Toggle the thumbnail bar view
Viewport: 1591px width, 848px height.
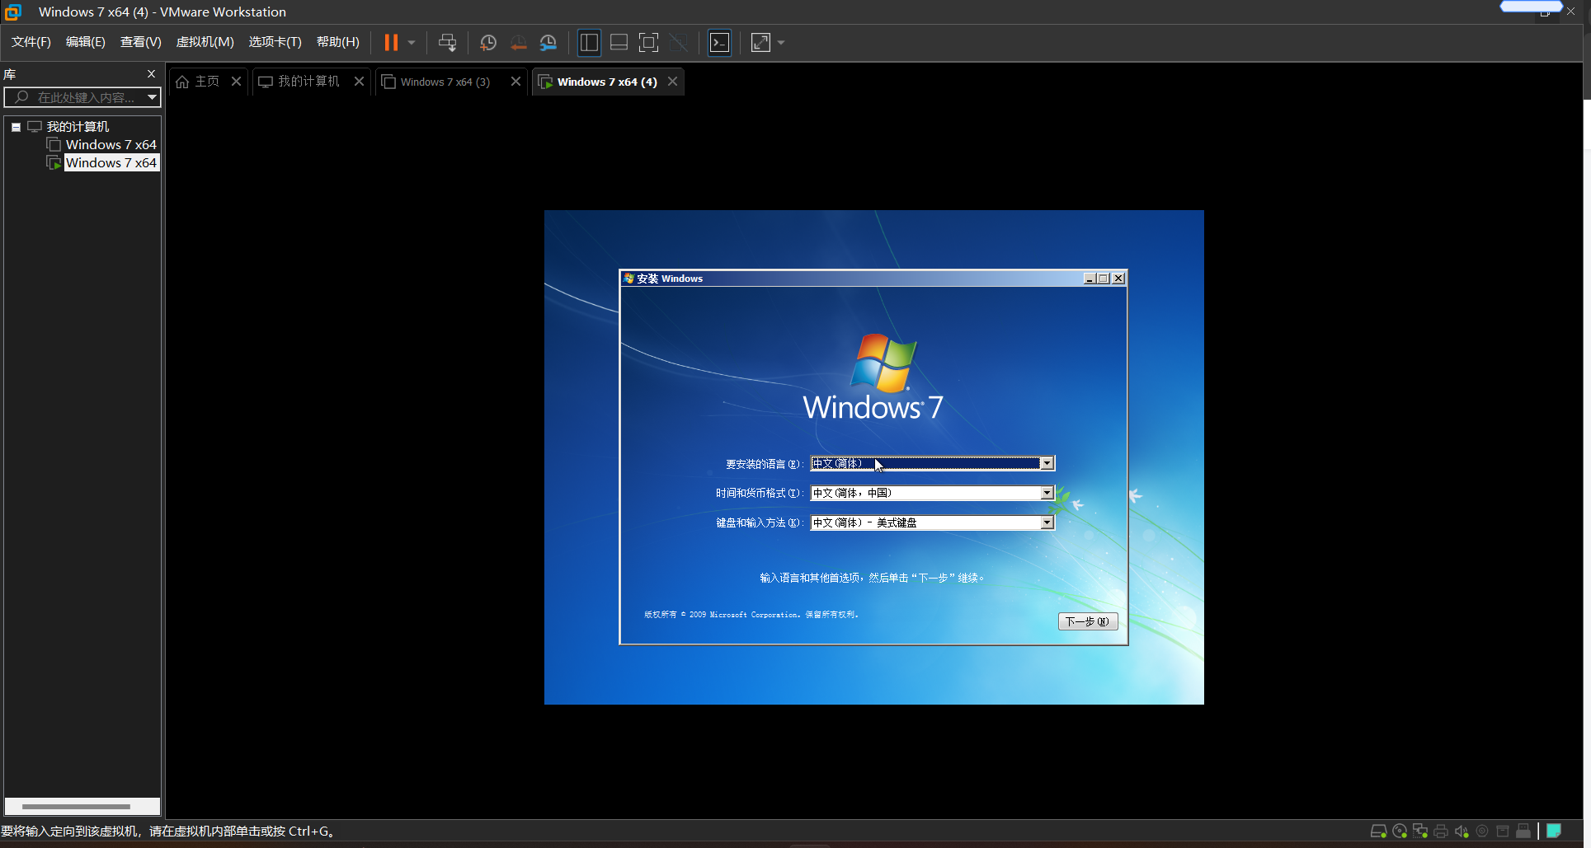[619, 43]
